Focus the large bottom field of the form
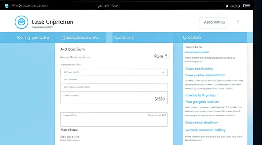262x145 pixels. 114,119
